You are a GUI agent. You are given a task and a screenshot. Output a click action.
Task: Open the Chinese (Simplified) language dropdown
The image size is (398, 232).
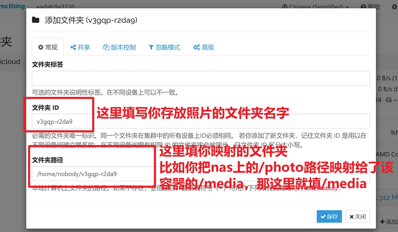click(316, 6)
